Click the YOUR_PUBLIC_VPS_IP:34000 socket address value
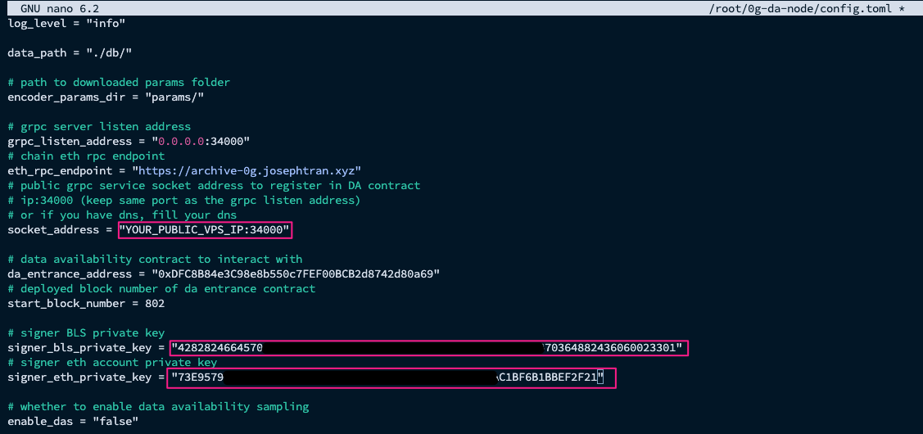 tap(205, 230)
